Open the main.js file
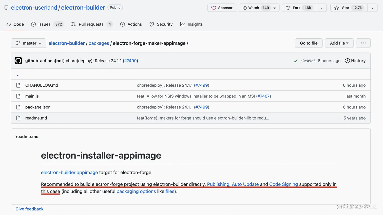This screenshot has height=215, width=383. pyautogui.click(x=32, y=96)
